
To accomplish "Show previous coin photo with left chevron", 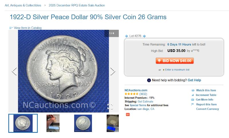I will coord(14,71).
